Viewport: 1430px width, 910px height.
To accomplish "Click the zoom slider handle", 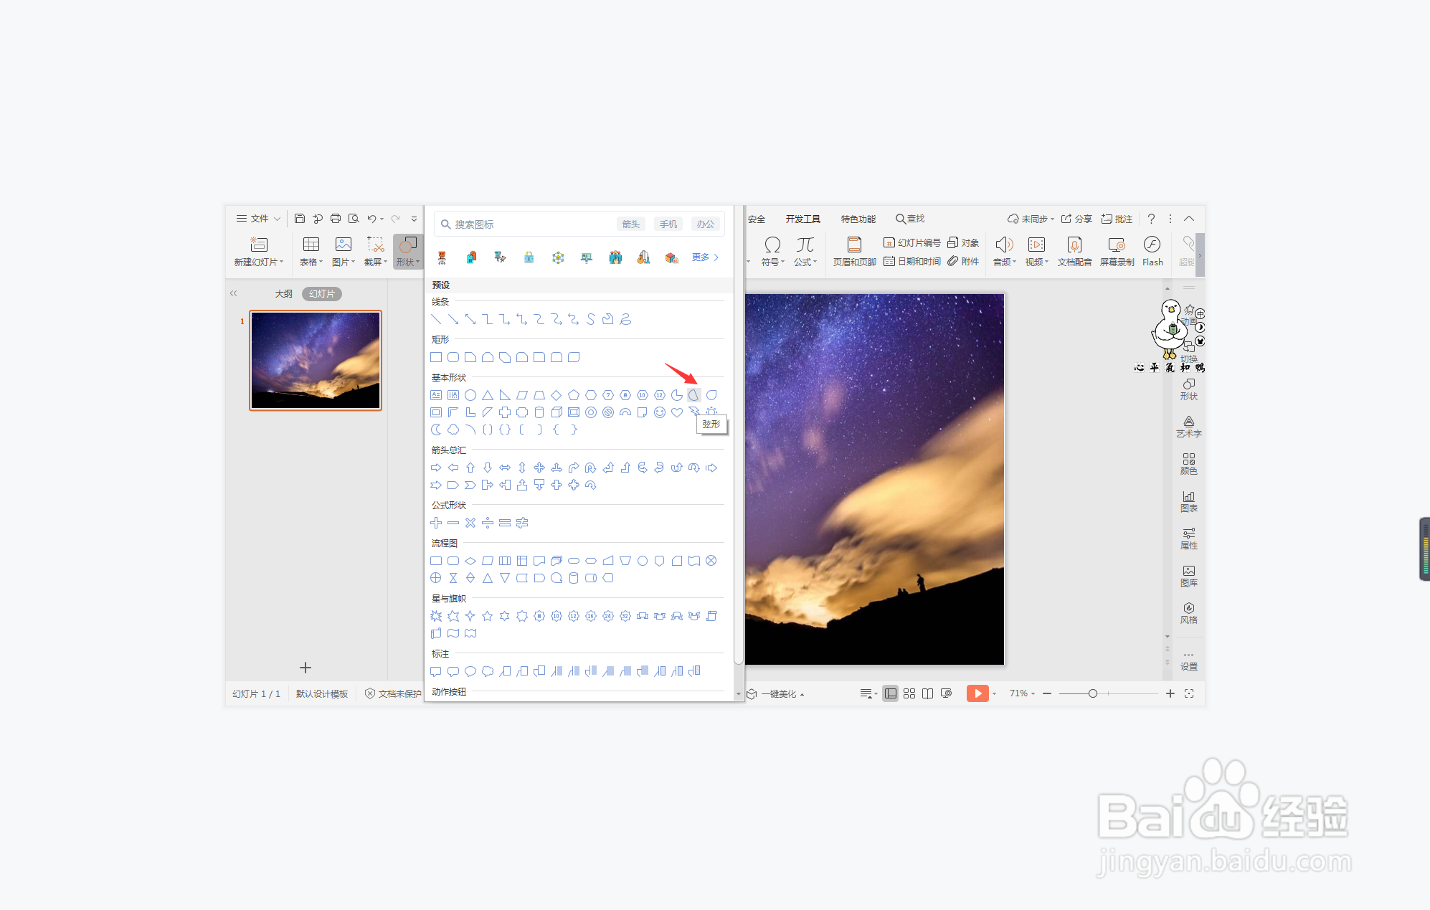I will (1092, 693).
